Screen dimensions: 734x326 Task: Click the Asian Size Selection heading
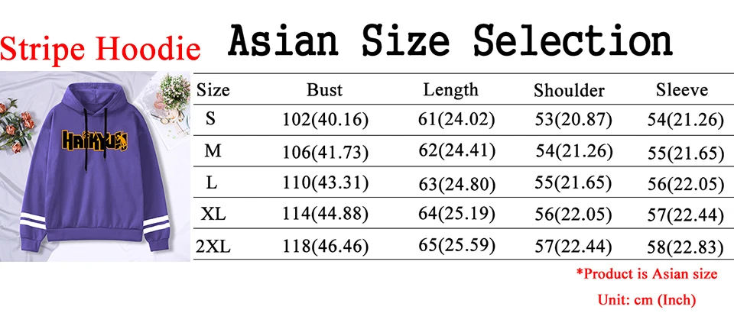tap(450, 42)
